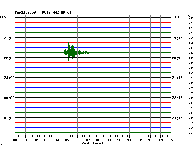
Task: Select the 23:00 local time label
Action: (9, 78)
